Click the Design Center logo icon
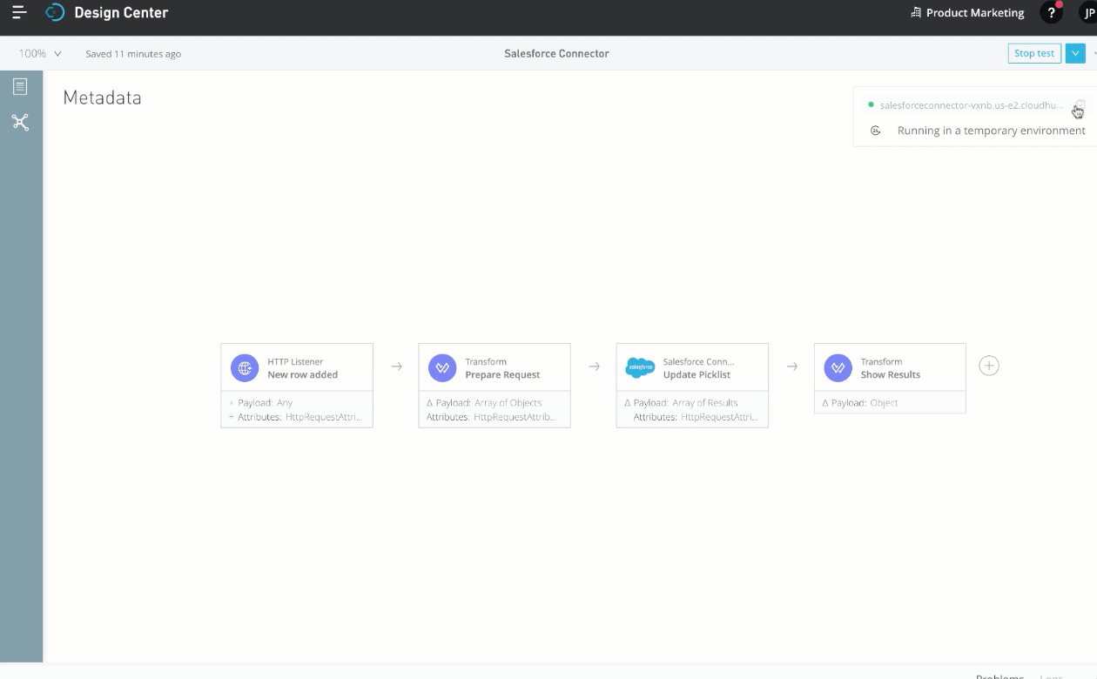Screen dimensions: 1097x679 point(55,12)
